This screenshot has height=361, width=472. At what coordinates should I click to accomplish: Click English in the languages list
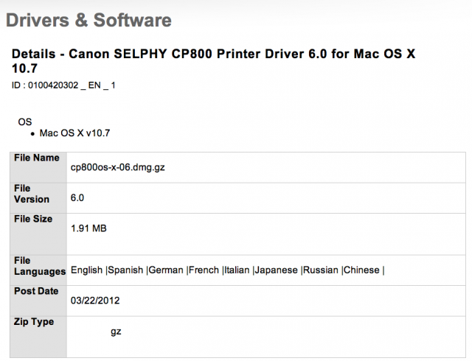[x=87, y=270]
